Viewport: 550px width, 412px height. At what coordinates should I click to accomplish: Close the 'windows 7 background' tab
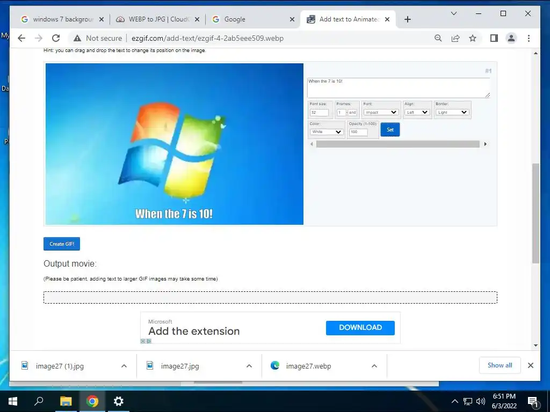pos(102,19)
